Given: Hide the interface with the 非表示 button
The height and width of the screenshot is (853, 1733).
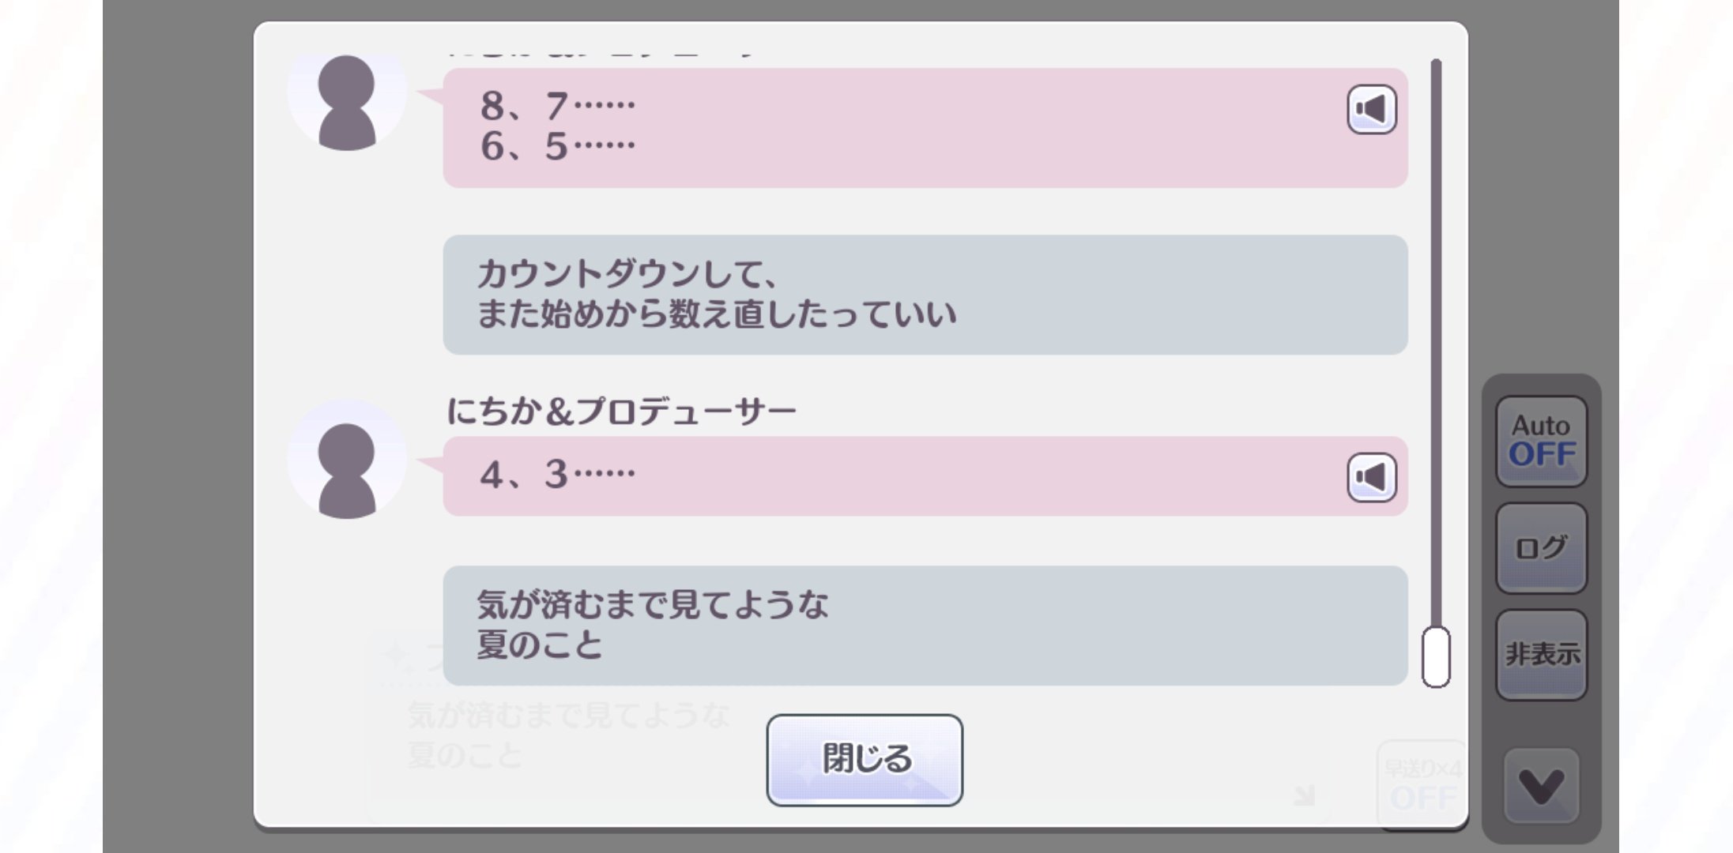Looking at the screenshot, I should click(1541, 654).
